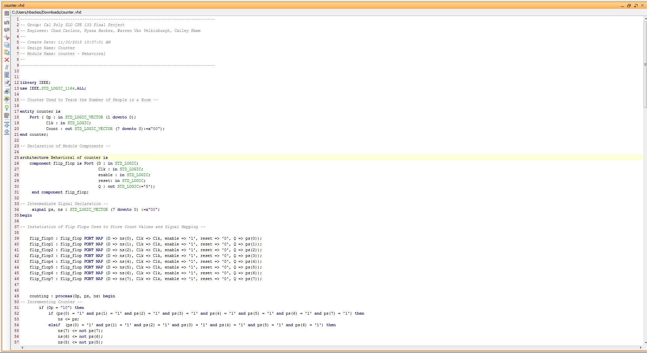Click the greyed-out icon below the lightbulb
This screenshot has width=647, height=353.
pos(7,115)
